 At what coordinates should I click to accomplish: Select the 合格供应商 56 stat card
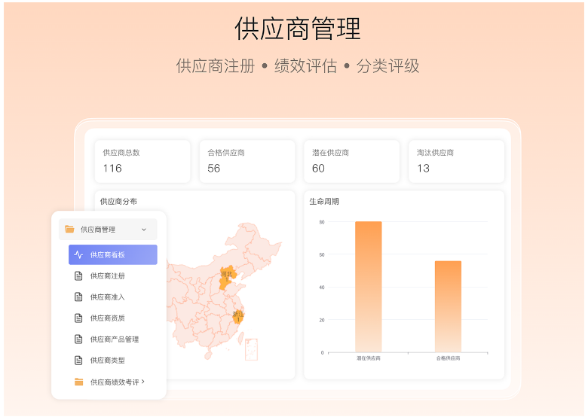[247, 161]
